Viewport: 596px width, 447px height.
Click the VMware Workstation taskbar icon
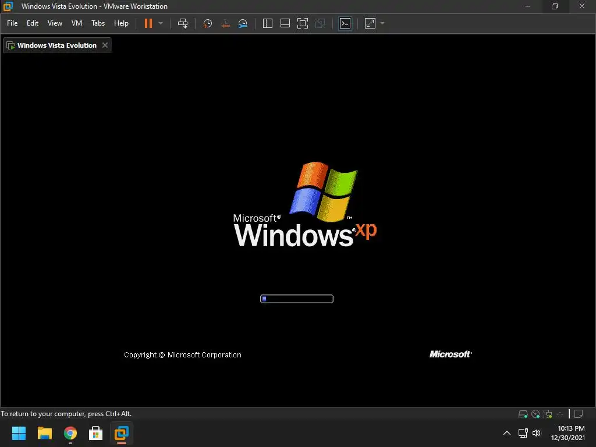(x=122, y=433)
